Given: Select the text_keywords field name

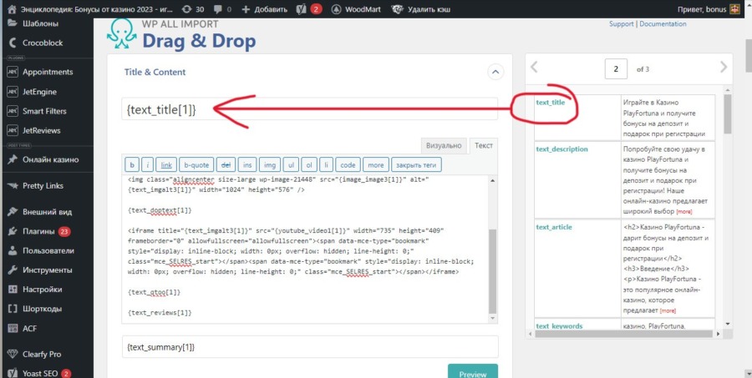Looking at the screenshot, I should (x=559, y=325).
